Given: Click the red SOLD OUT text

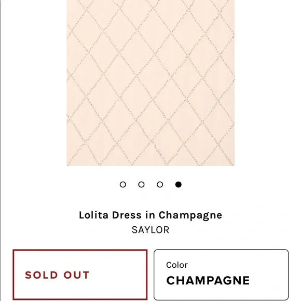Looking at the screenshot, I should pos(57,275).
